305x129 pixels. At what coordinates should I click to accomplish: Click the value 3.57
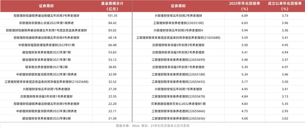click(x=285, y=60)
